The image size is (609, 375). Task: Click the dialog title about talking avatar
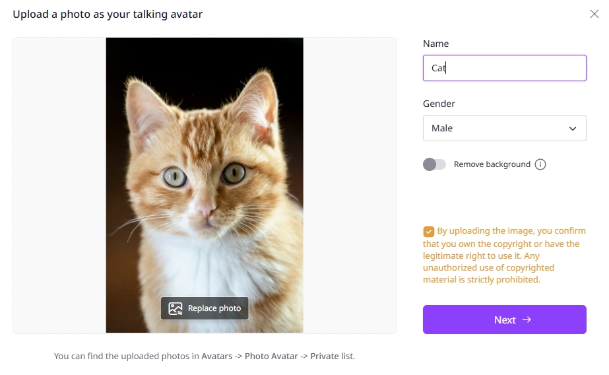[108, 14]
